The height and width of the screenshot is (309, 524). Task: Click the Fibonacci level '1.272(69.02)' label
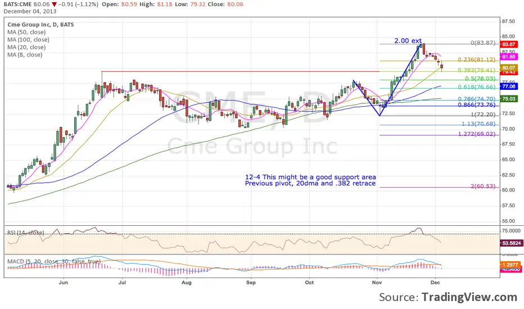click(477, 134)
